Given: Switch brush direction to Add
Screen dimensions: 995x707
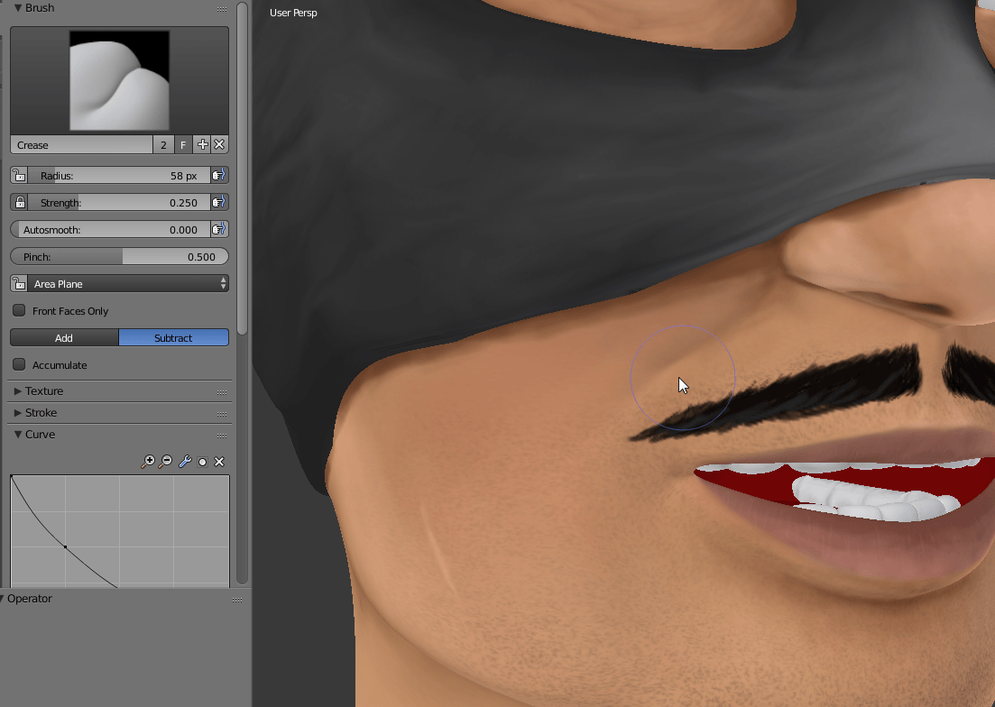Looking at the screenshot, I should click(x=64, y=338).
